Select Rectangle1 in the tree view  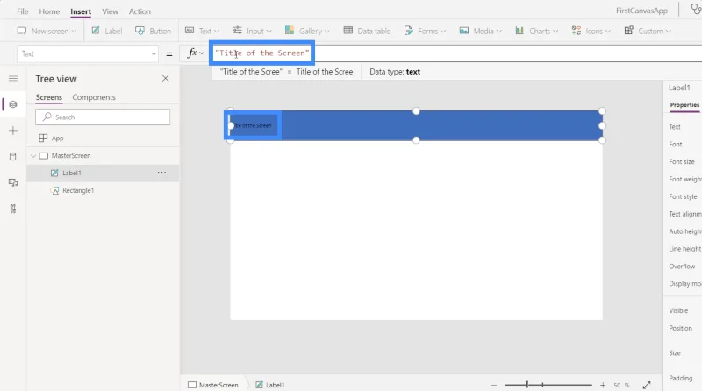tap(78, 190)
